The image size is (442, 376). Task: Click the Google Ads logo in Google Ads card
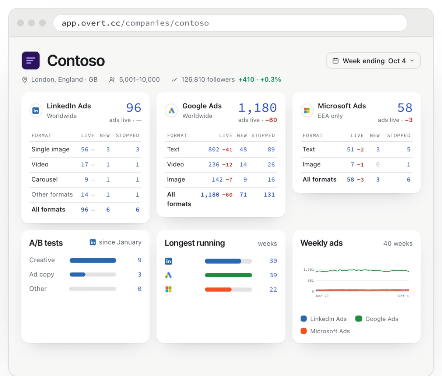pos(171,110)
